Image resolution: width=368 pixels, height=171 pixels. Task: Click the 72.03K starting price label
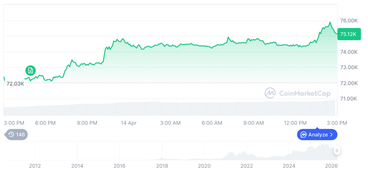click(15, 84)
